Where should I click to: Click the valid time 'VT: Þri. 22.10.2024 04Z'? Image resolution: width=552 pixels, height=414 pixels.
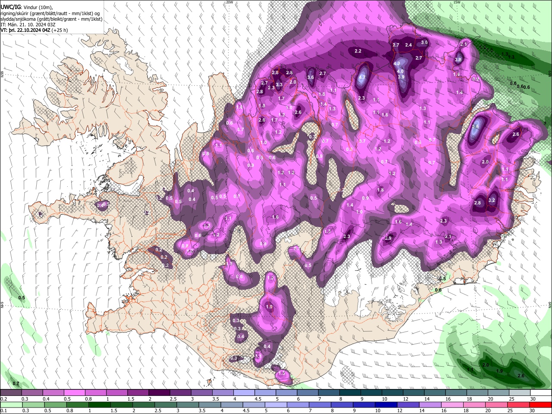25,30
